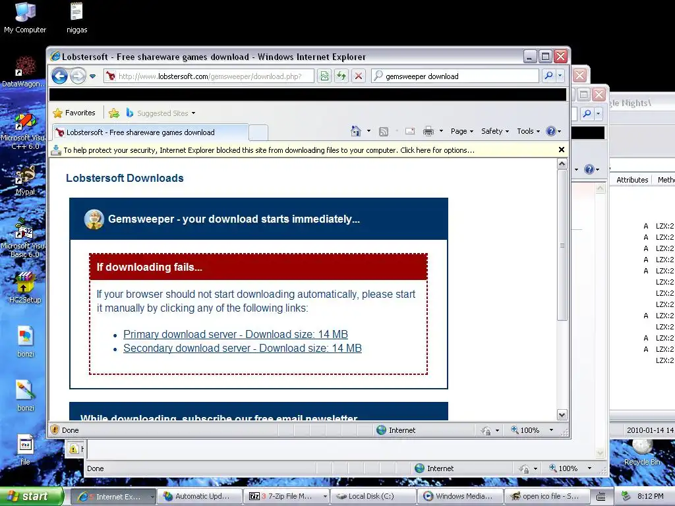The image size is (675, 506).
Task: Click the Internet security zone in status bar
Action: click(x=396, y=430)
